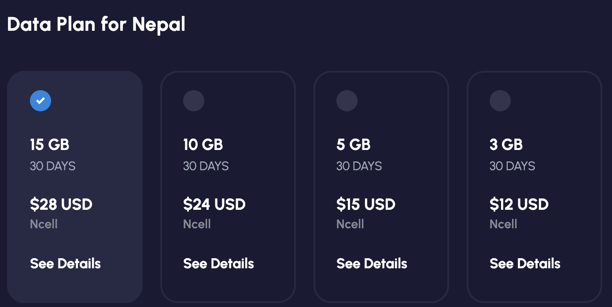Click Ncell label under $24 USD
Screen dimensions: 612x307
197,224
